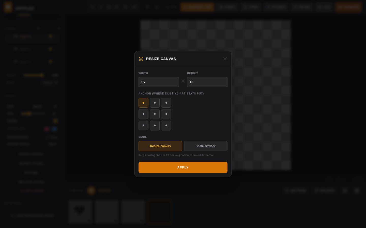Select the bottom-center anchor point
366x228 pixels.
(x=155, y=125)
